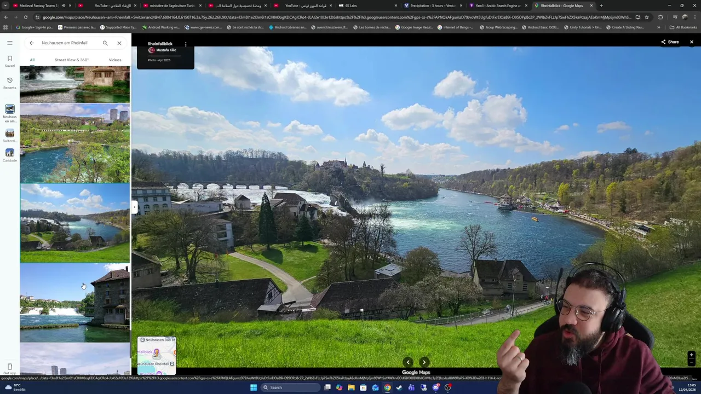This screenshot has width=701, height=394.
Task: Open the Supported Place Ty... bookmark
Action: click(x=118, y=27)
